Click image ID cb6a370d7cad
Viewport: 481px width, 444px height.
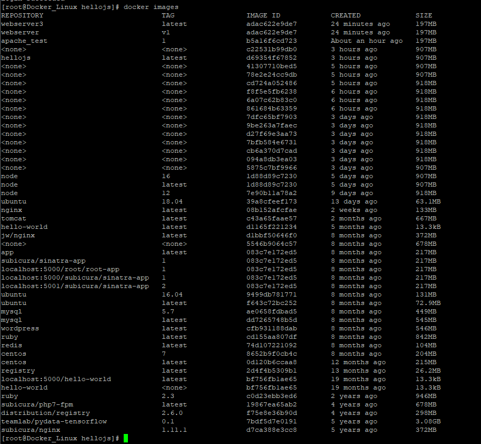point(272,151)
